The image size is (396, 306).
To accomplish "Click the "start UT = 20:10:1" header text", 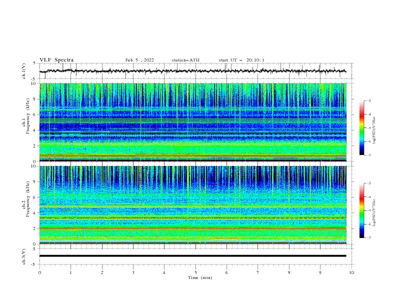I will pyautogui.click(x=241, y=60).
